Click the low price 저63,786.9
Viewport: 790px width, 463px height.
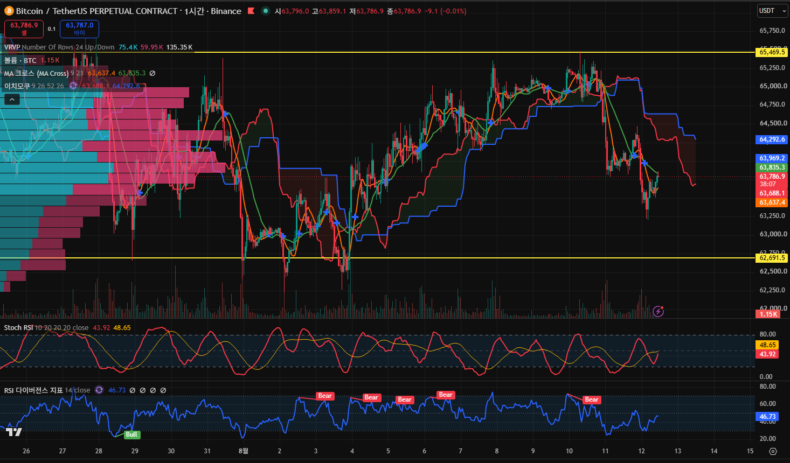pyautogui.click(x=366, y=11)
